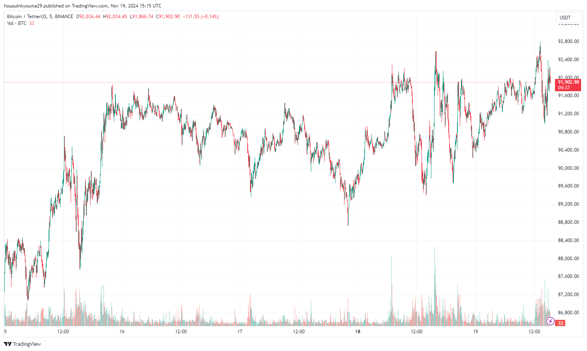Screen dimensions: 587x351
Task: Click the high value H92,034.45
Action: pos(115,17)
